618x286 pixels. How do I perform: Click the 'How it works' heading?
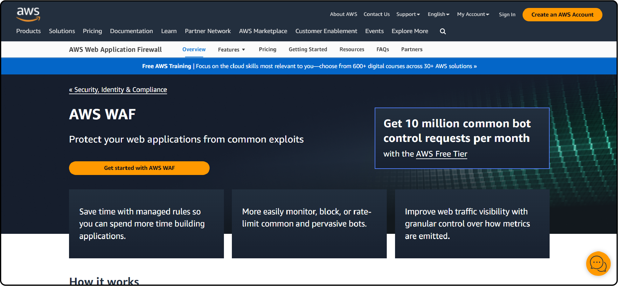(104, 281)
